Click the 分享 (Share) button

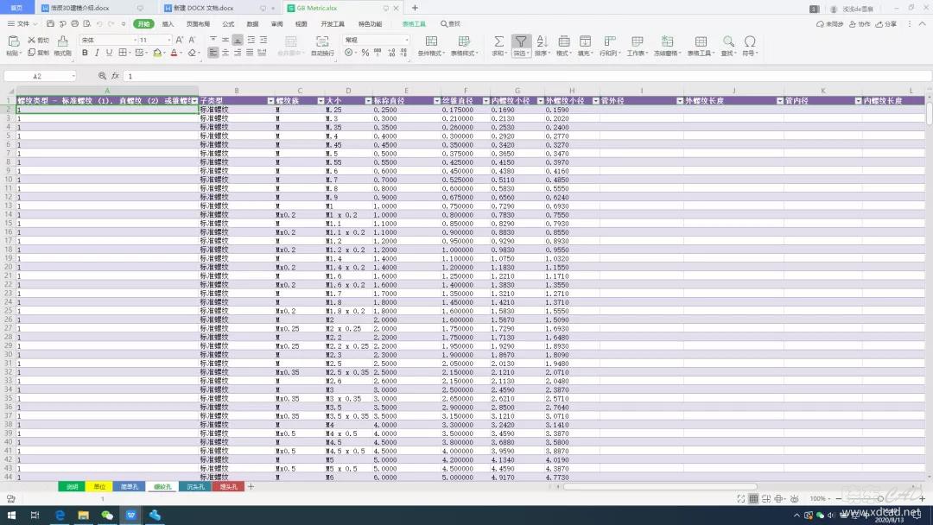point(888,24)
